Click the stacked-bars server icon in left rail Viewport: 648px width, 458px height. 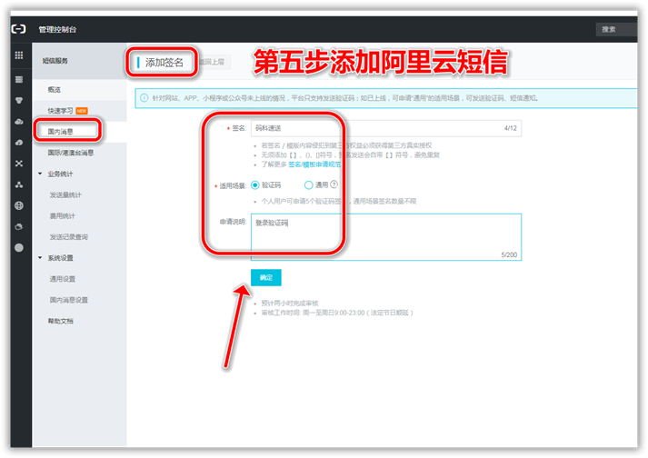pyautogui.click(x=19, y=79)
